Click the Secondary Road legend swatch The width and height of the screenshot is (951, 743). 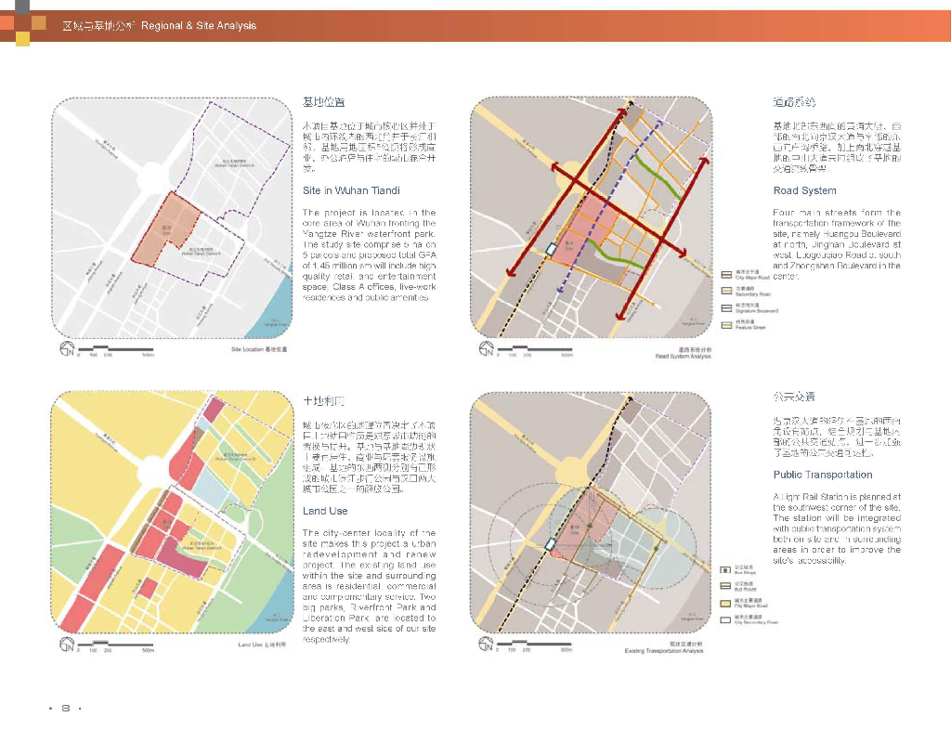(x=726, y=291)
